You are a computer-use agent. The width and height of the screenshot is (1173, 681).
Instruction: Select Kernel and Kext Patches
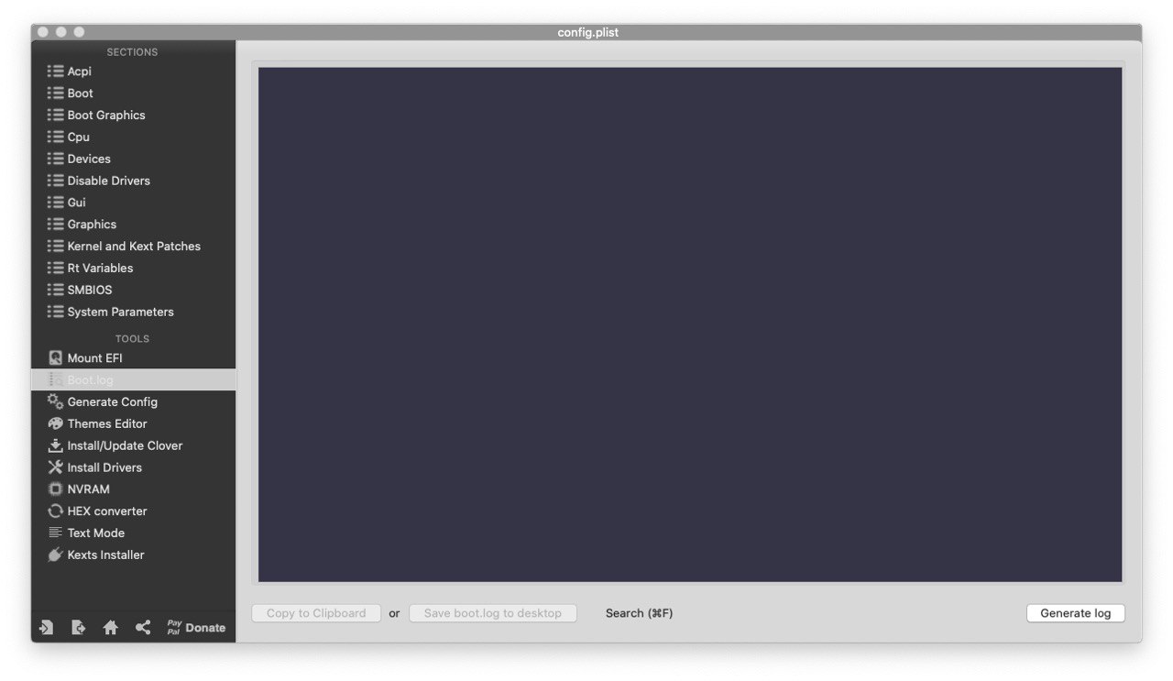(133, 247)
